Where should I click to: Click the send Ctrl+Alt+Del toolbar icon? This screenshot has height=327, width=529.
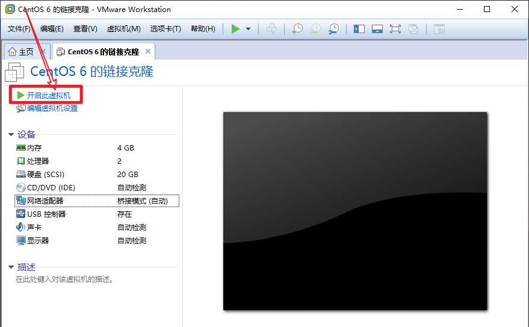click(271, 29)
